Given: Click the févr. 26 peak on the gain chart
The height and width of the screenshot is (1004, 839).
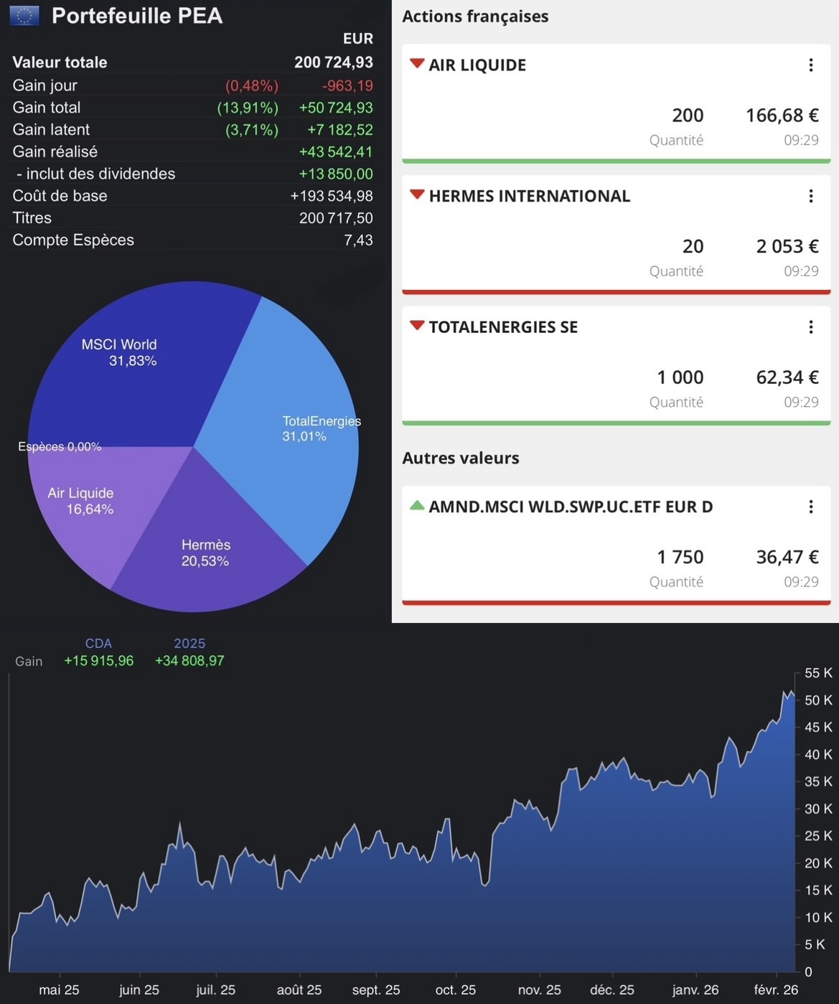Looking at the screenshot, I should coord(785,693).
